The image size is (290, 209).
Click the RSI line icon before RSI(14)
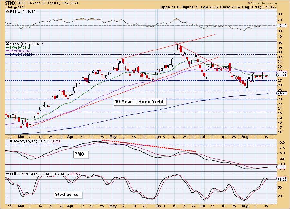coord(7,12)
